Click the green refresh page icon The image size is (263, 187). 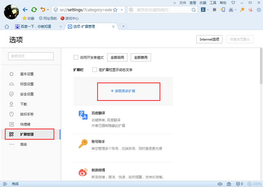[34, 9]
